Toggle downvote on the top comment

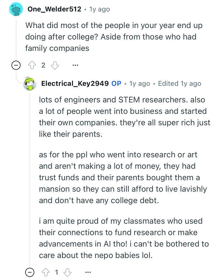tap(55, 65)
